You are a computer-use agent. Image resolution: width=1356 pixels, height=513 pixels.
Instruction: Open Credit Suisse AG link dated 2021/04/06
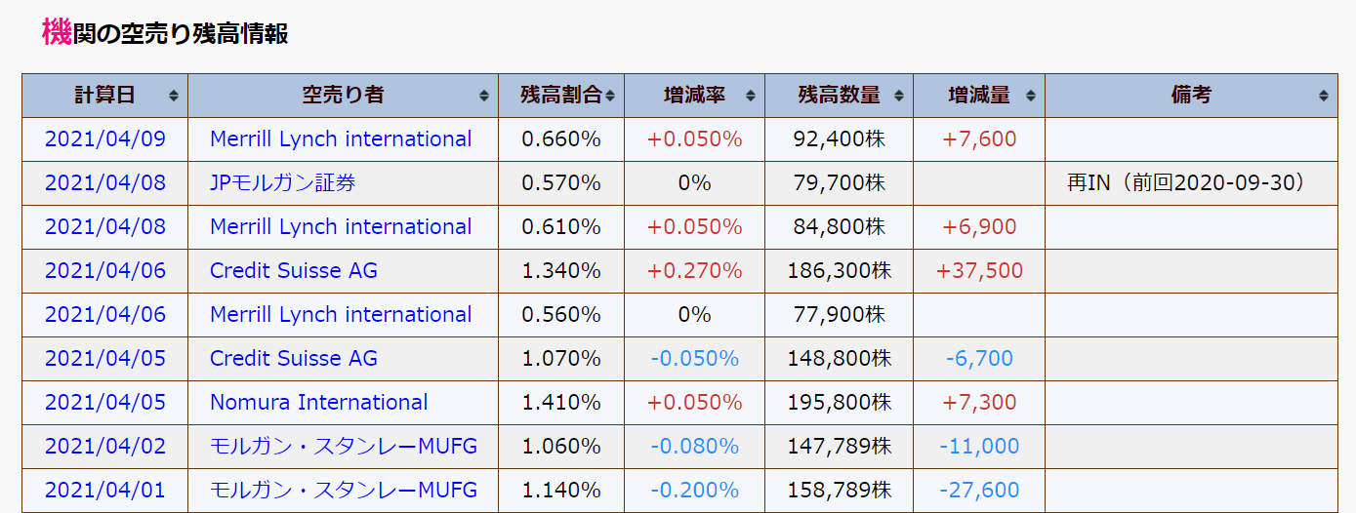(294, 270)
